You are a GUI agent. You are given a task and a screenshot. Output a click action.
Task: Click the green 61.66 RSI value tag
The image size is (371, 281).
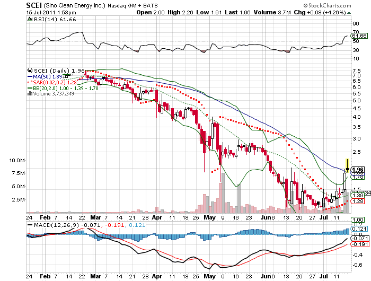tap(359, 36)
